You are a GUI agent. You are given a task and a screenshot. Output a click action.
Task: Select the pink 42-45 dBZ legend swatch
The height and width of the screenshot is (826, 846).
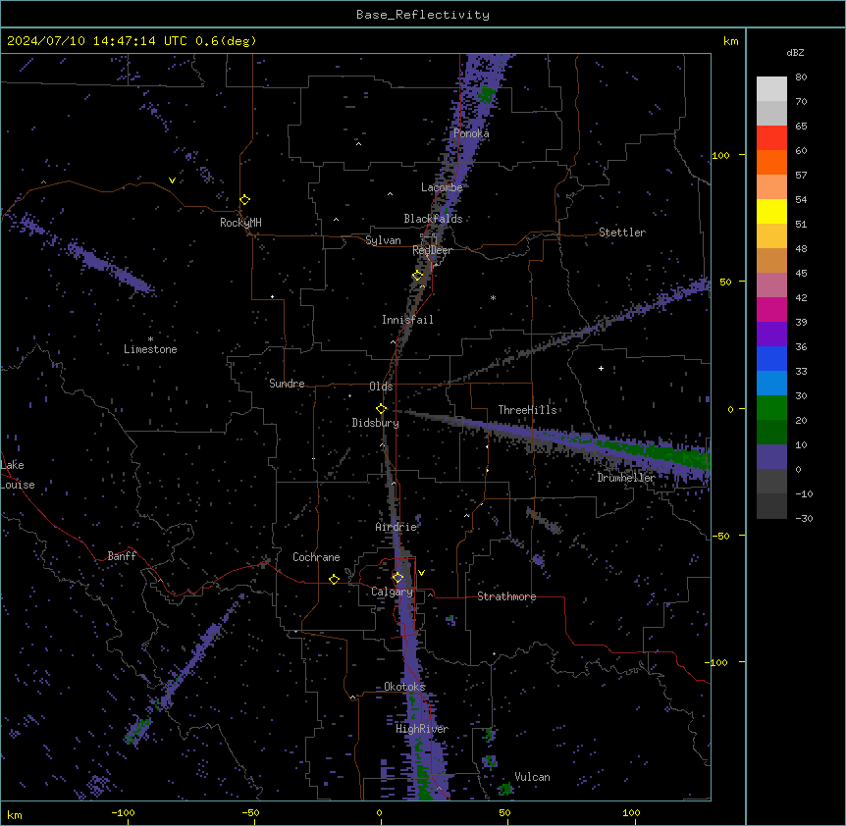tap(771, 285)
